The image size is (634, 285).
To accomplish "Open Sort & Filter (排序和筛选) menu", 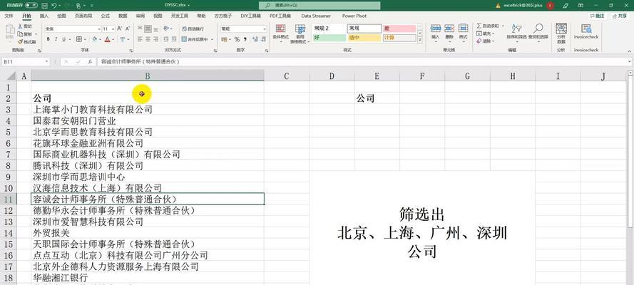I will (516, 32).
